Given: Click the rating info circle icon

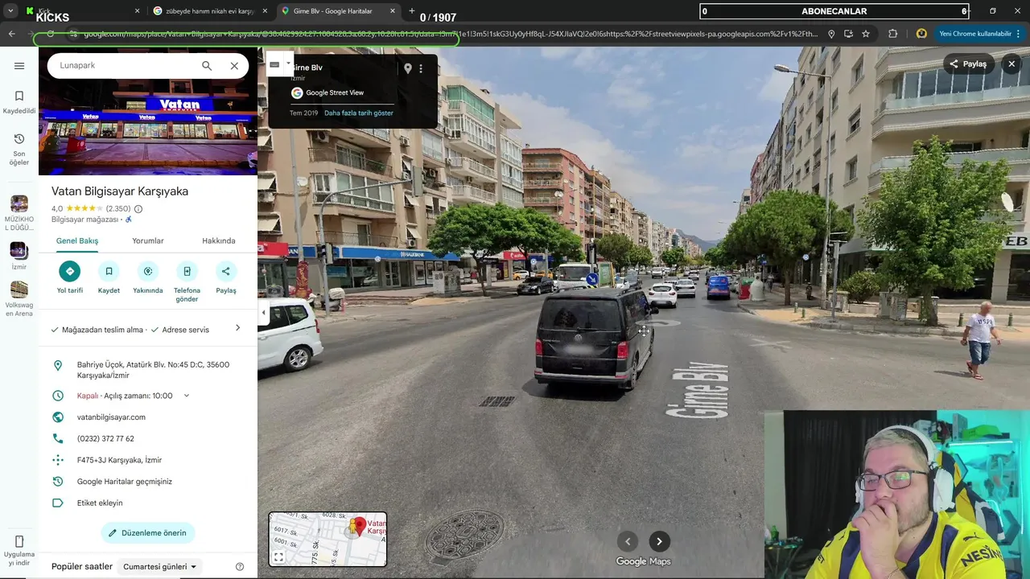Looking at the screenshot, I should click(138, 209).
